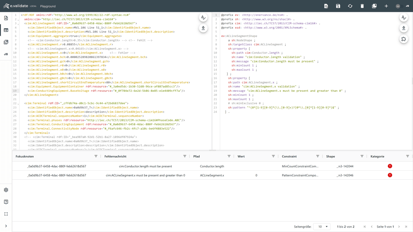Sort by the Kategorie column header
The width and height of the screenshot is (413, 232).
[377, 156]
